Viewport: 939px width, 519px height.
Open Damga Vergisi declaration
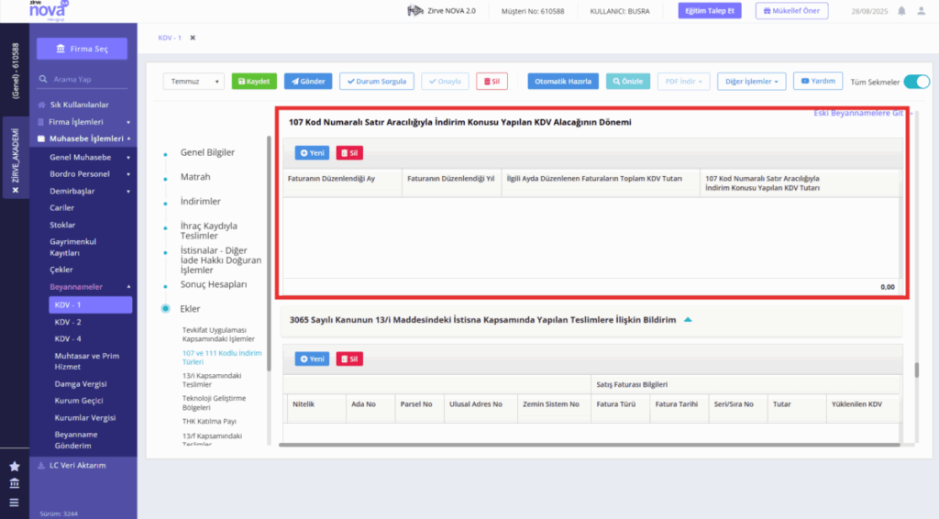tap(81, 384)
